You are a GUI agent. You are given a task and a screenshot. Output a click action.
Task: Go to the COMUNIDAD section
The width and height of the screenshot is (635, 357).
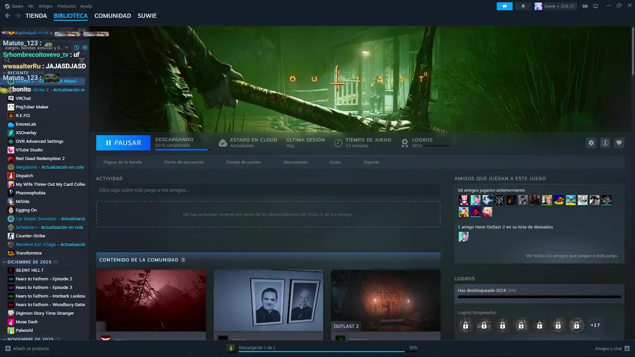(113, 16)
